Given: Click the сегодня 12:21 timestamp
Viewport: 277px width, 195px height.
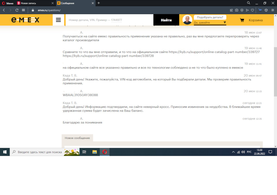Looking at the screenshot, I should click(252, 103).
